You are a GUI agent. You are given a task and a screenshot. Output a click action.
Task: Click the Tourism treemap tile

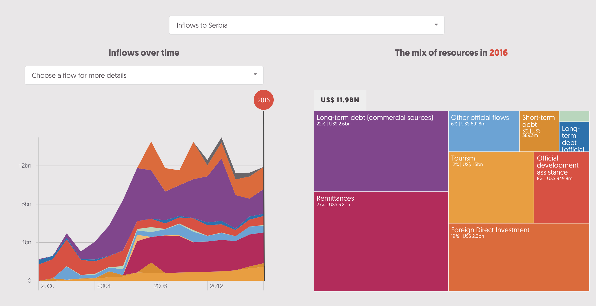click(x=491, y=187)
